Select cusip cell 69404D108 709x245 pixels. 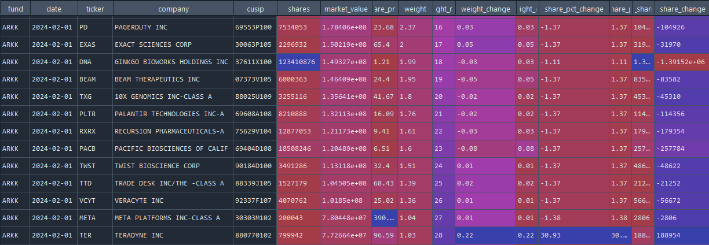255,149
